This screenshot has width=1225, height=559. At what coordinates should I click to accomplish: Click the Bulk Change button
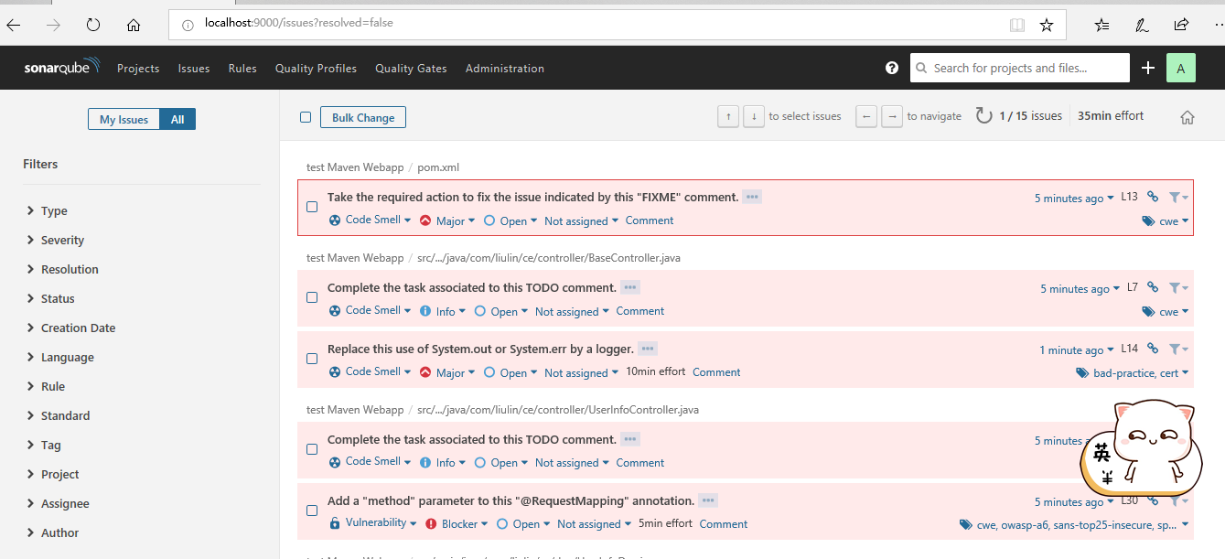tap(363, 117)
